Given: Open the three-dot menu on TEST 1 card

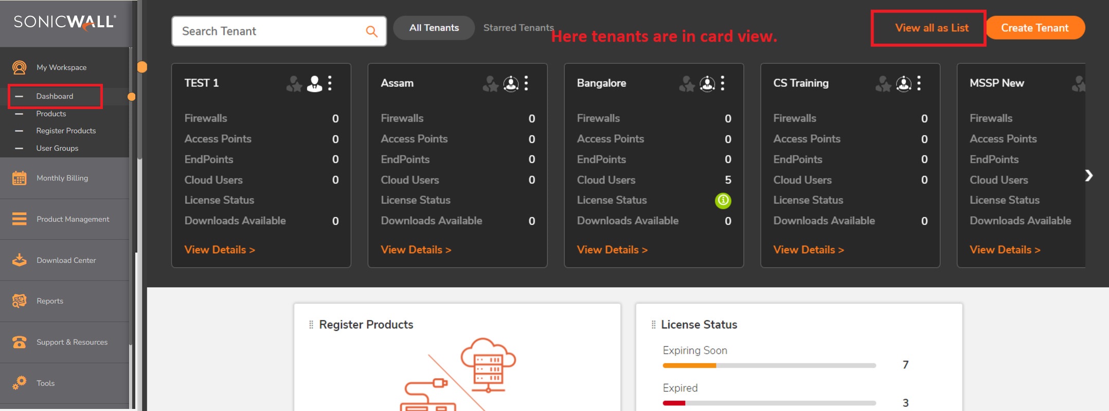Looking at the screenshot, I should pyautogui.click(x=330, y=83).
